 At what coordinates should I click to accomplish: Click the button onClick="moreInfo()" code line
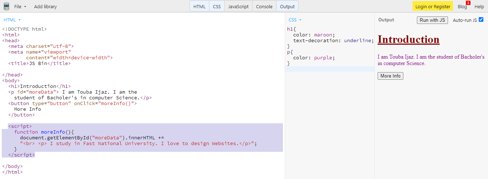[x=73, y=103]
